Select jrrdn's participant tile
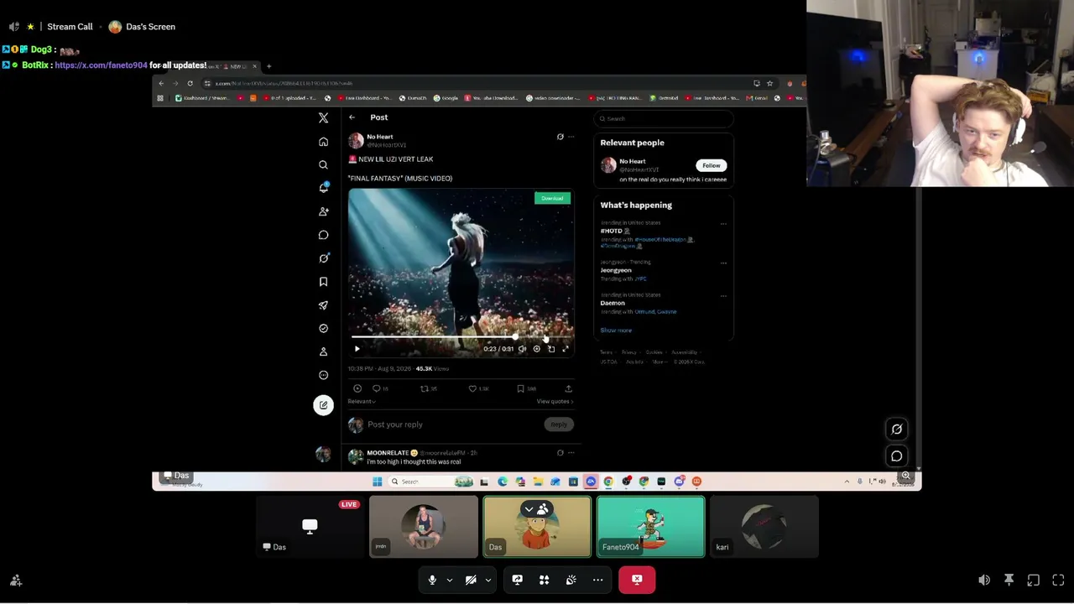The width and height of the screenshot is (1074, 604). pos(424,527)
